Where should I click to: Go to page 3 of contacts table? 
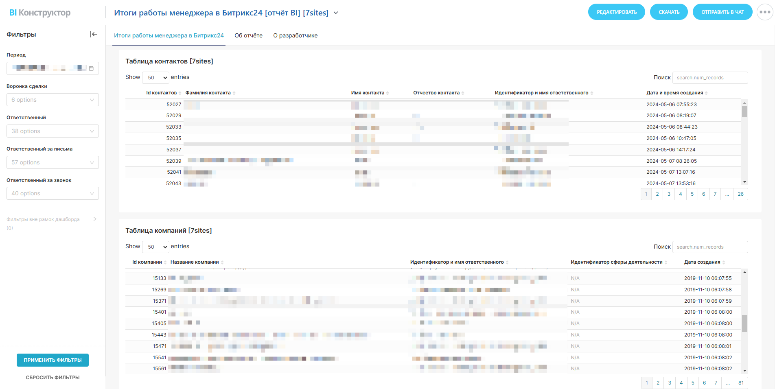[669, 194]
